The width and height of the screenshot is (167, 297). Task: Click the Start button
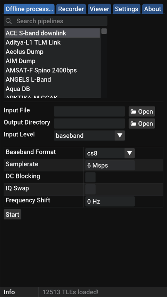[x=13, y=215]
